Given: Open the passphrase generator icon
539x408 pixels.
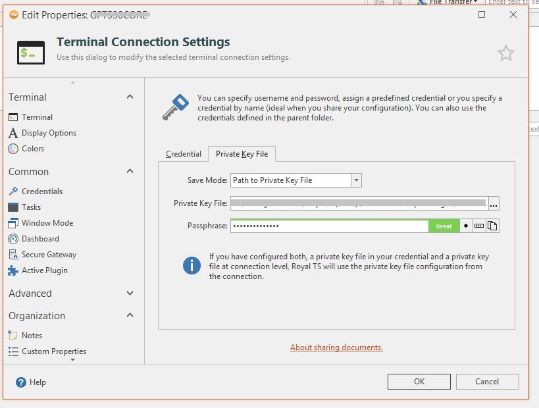Looking at the screenshot, I should point(479,226).
